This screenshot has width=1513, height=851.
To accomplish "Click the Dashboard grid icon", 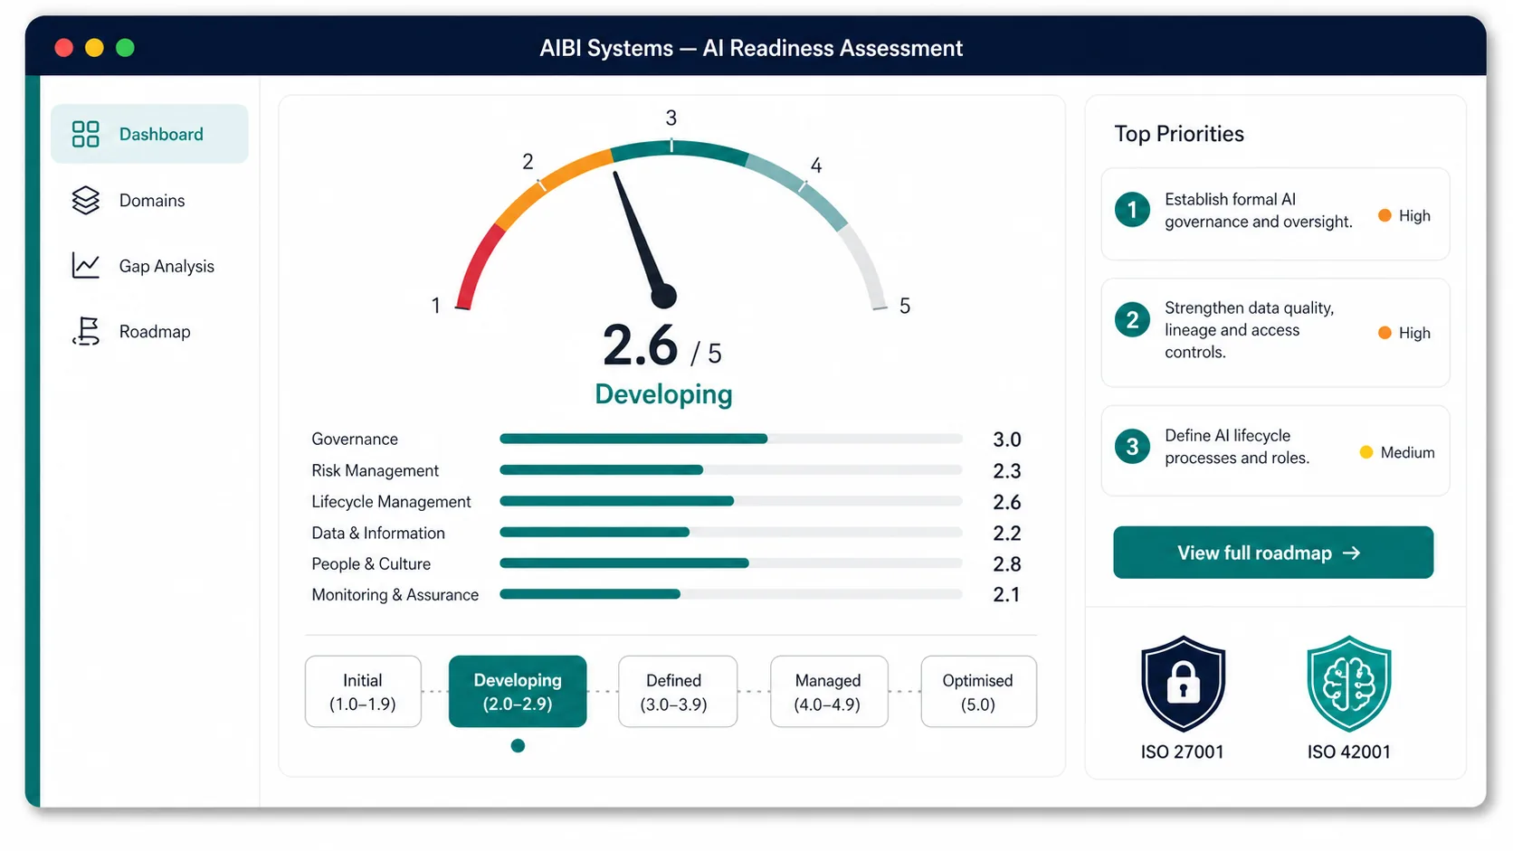I will pyautogui.click(x=85, y=134).
